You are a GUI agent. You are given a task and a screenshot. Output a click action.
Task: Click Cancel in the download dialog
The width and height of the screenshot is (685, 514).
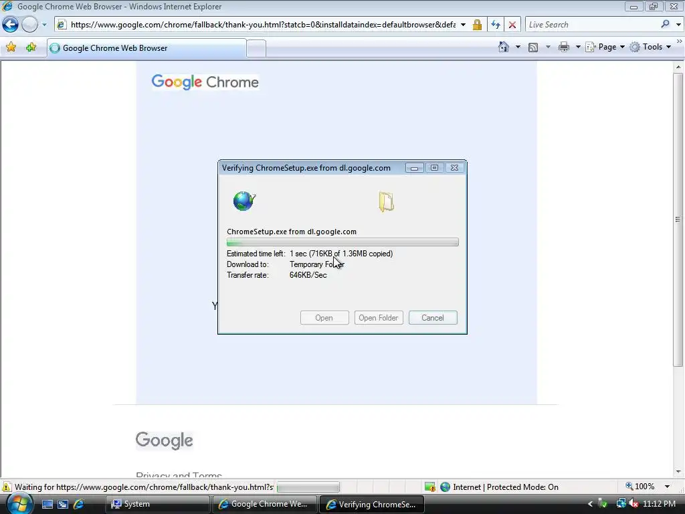pyautogui.click(x=433, y=318)
